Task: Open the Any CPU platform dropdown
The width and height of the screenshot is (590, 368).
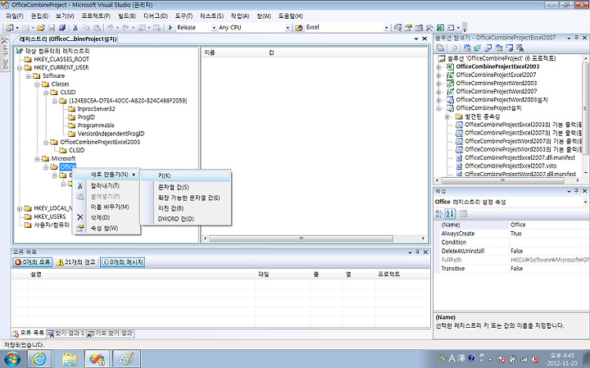Action: (x=288, y=28)
